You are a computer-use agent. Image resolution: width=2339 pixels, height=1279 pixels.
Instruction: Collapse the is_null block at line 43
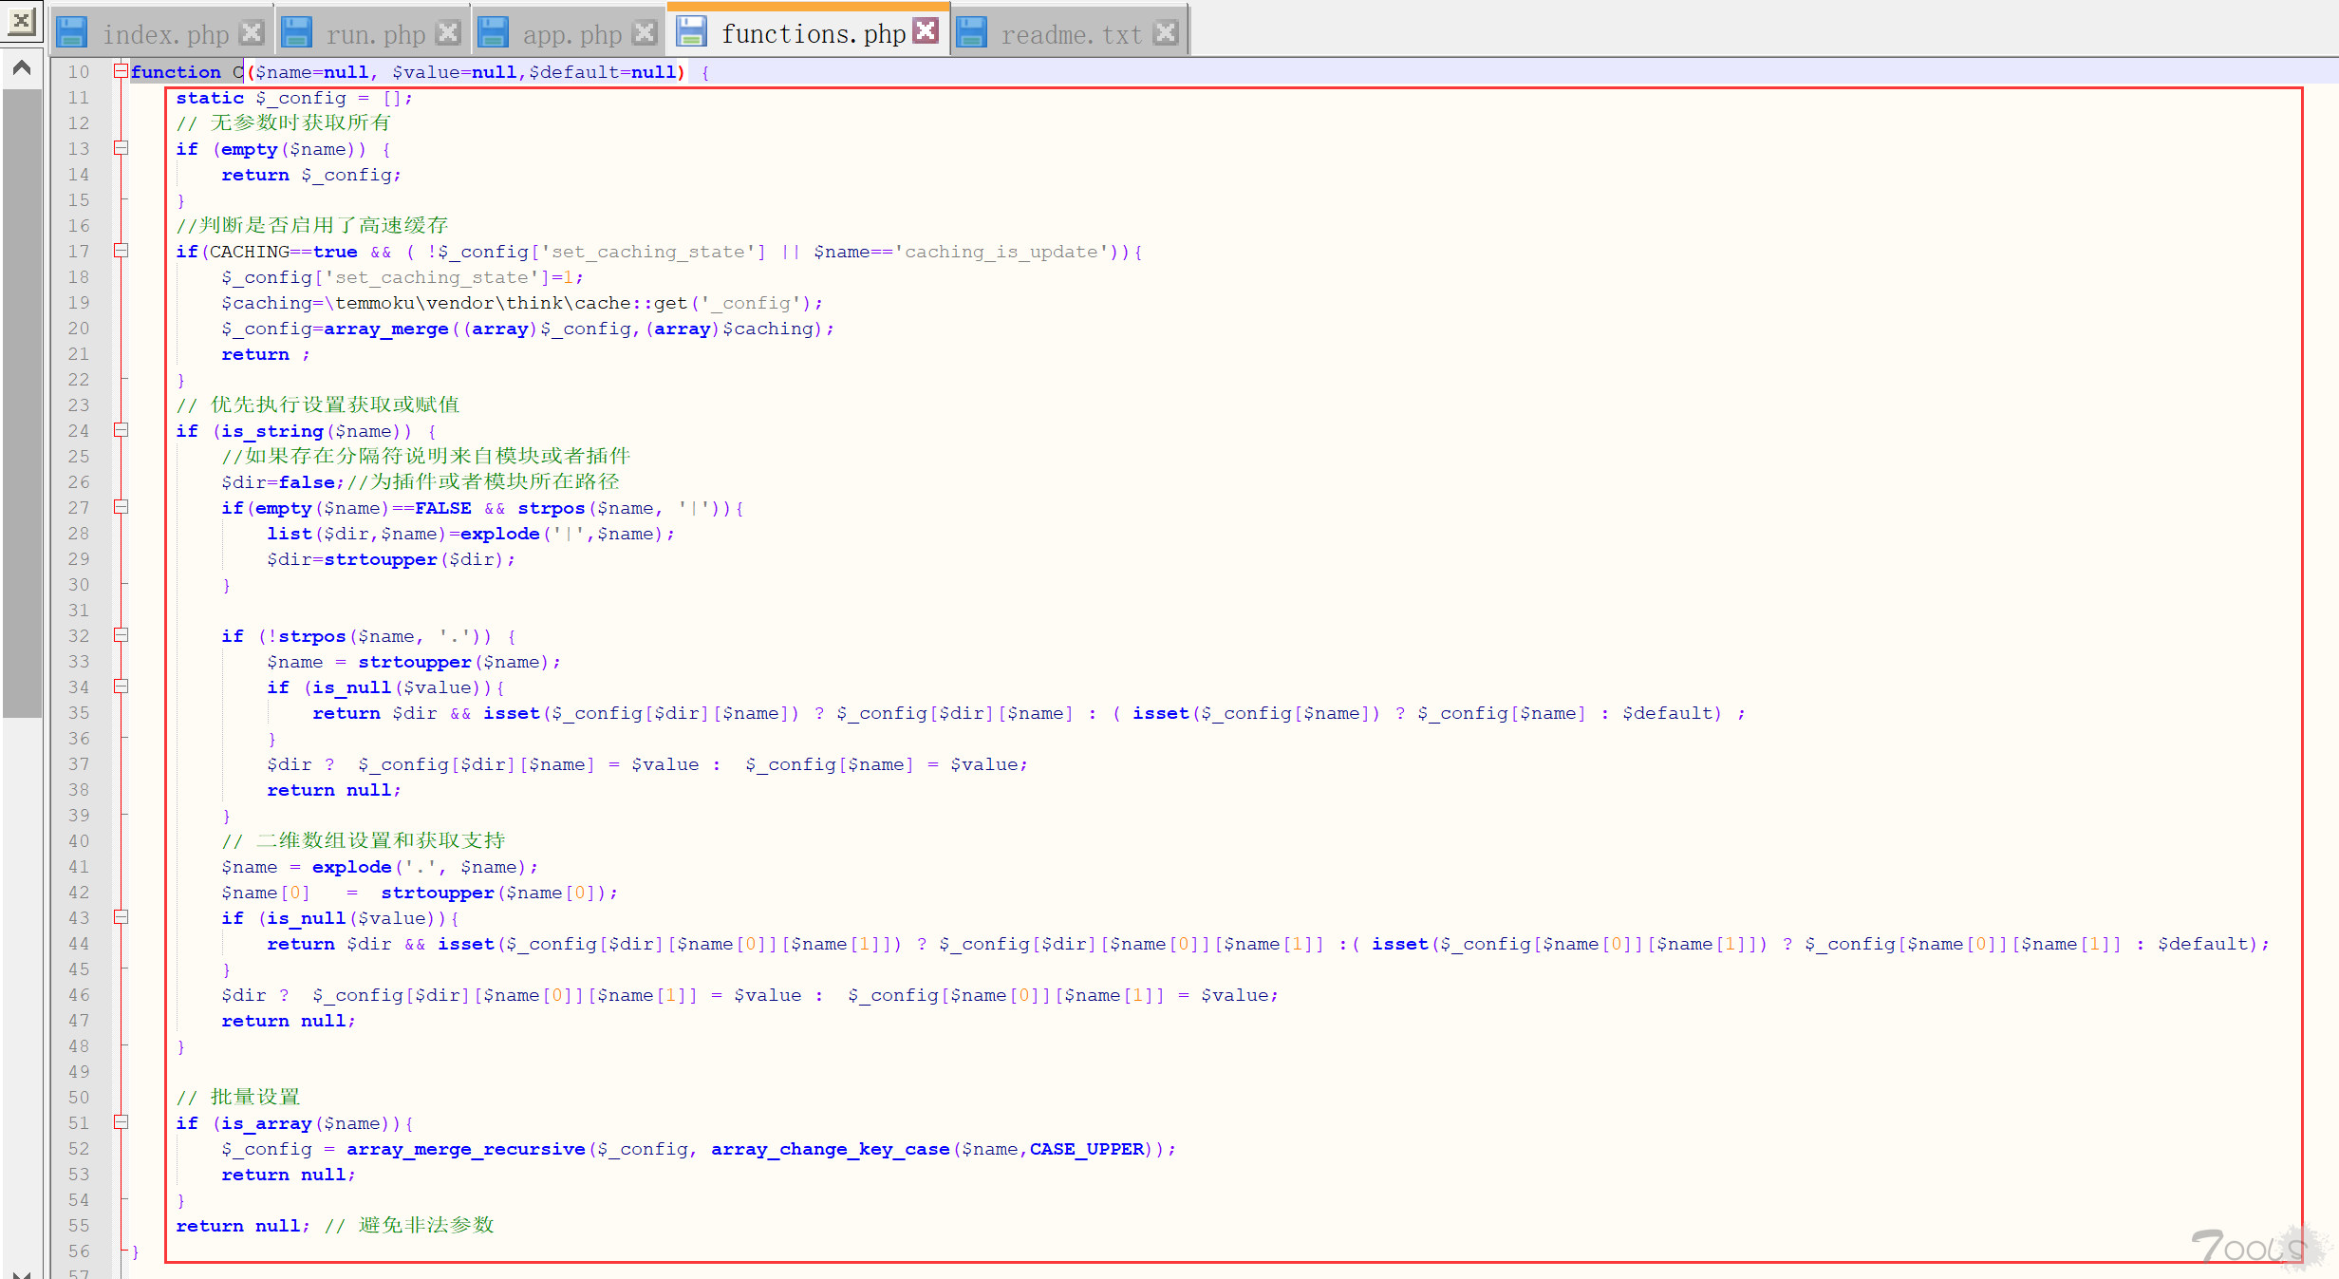tap(121, 917)
